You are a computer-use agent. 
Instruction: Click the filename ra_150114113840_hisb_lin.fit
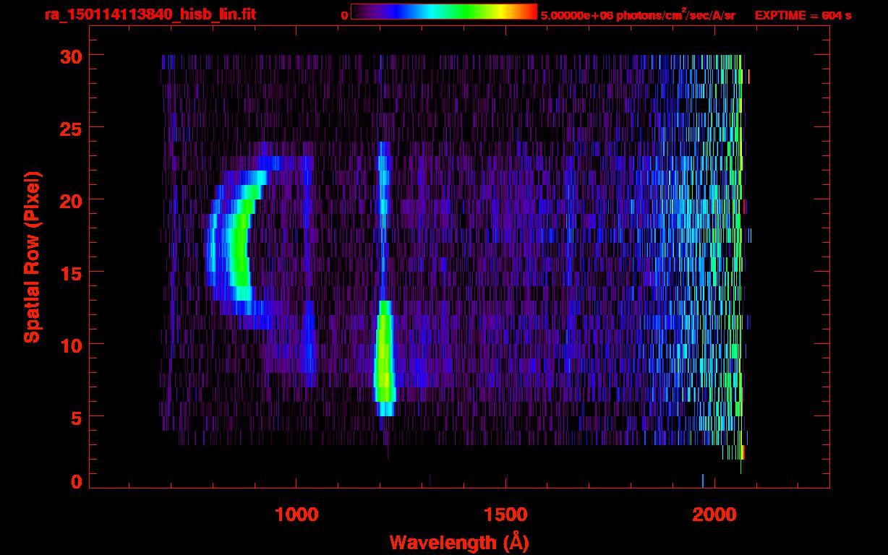pos(150,14)
